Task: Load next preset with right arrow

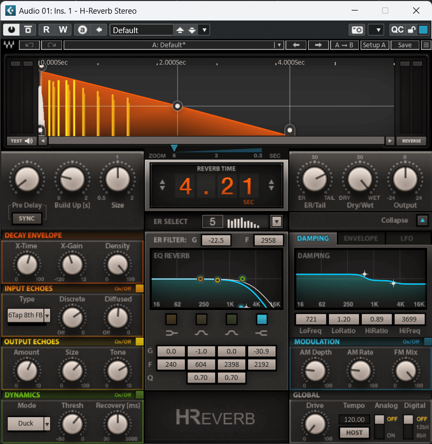Action: pyautogui.click(x=318, y=45)
